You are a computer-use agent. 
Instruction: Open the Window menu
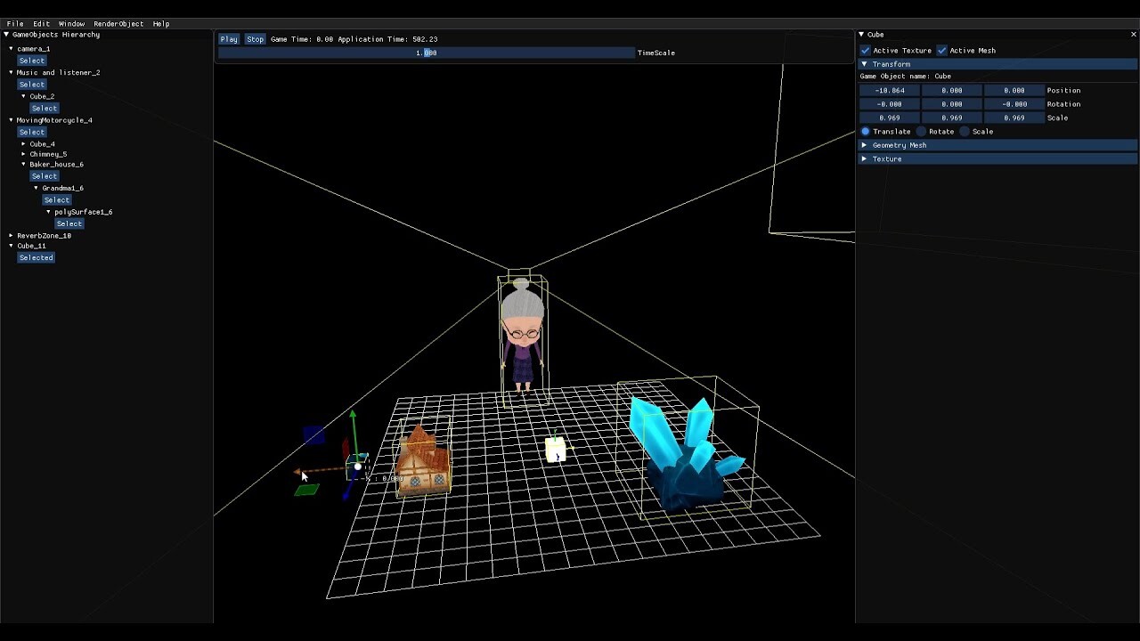(x=70, y=24)
